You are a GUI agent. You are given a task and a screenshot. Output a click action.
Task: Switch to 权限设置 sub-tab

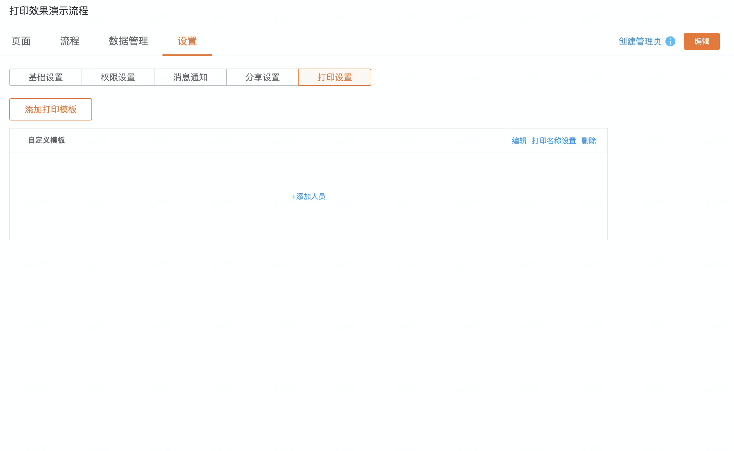[118, 77]
